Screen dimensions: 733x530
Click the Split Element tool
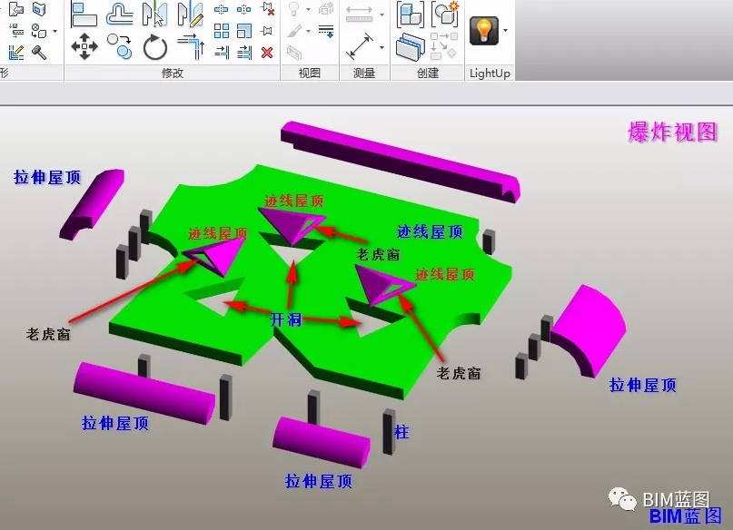click(221, 9)
